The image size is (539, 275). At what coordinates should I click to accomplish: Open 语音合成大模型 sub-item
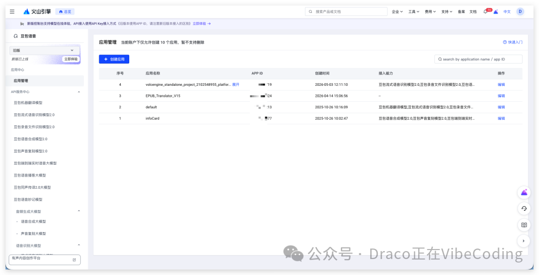pos(33,222)
